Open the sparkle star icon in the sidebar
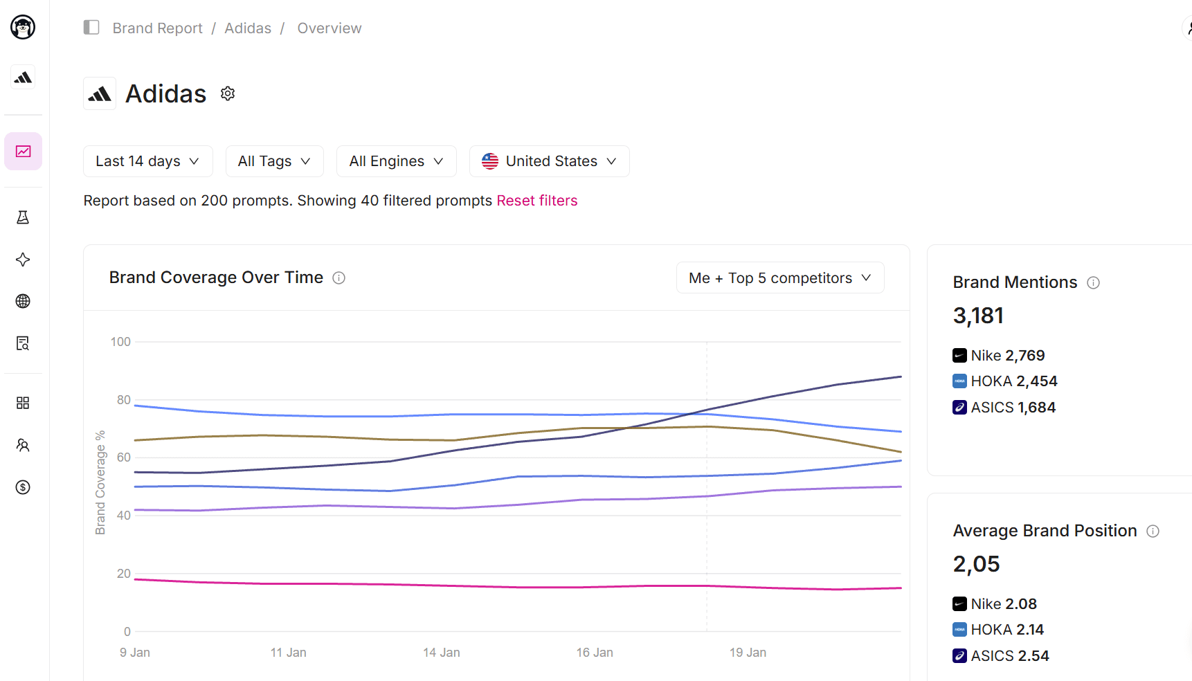The height and width of the screenshot is (681, 1192). (23, 260)
